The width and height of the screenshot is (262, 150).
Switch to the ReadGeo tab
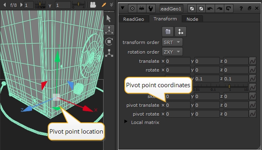coord(134,19)
